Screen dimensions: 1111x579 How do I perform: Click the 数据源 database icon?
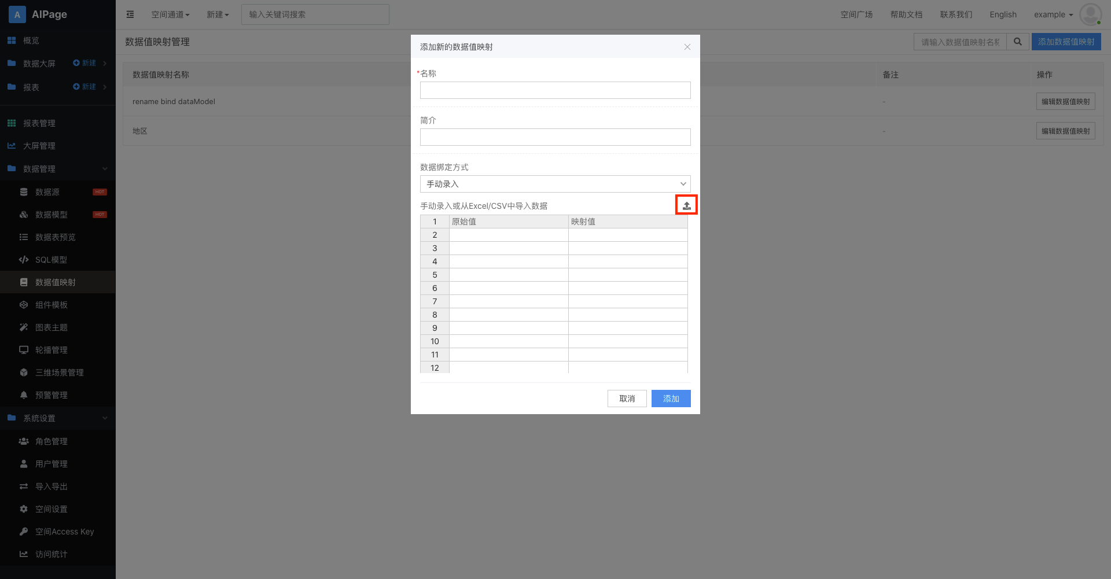click(24, 192)
